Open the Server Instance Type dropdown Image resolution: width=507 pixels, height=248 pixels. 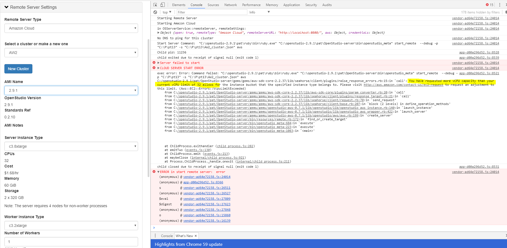pos(71,146)
